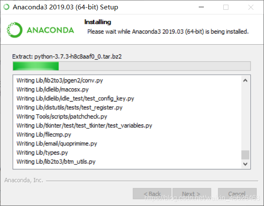Click the log scroll up arrow
This screenshot has height=206, width=264.
[x=245, y=80]
